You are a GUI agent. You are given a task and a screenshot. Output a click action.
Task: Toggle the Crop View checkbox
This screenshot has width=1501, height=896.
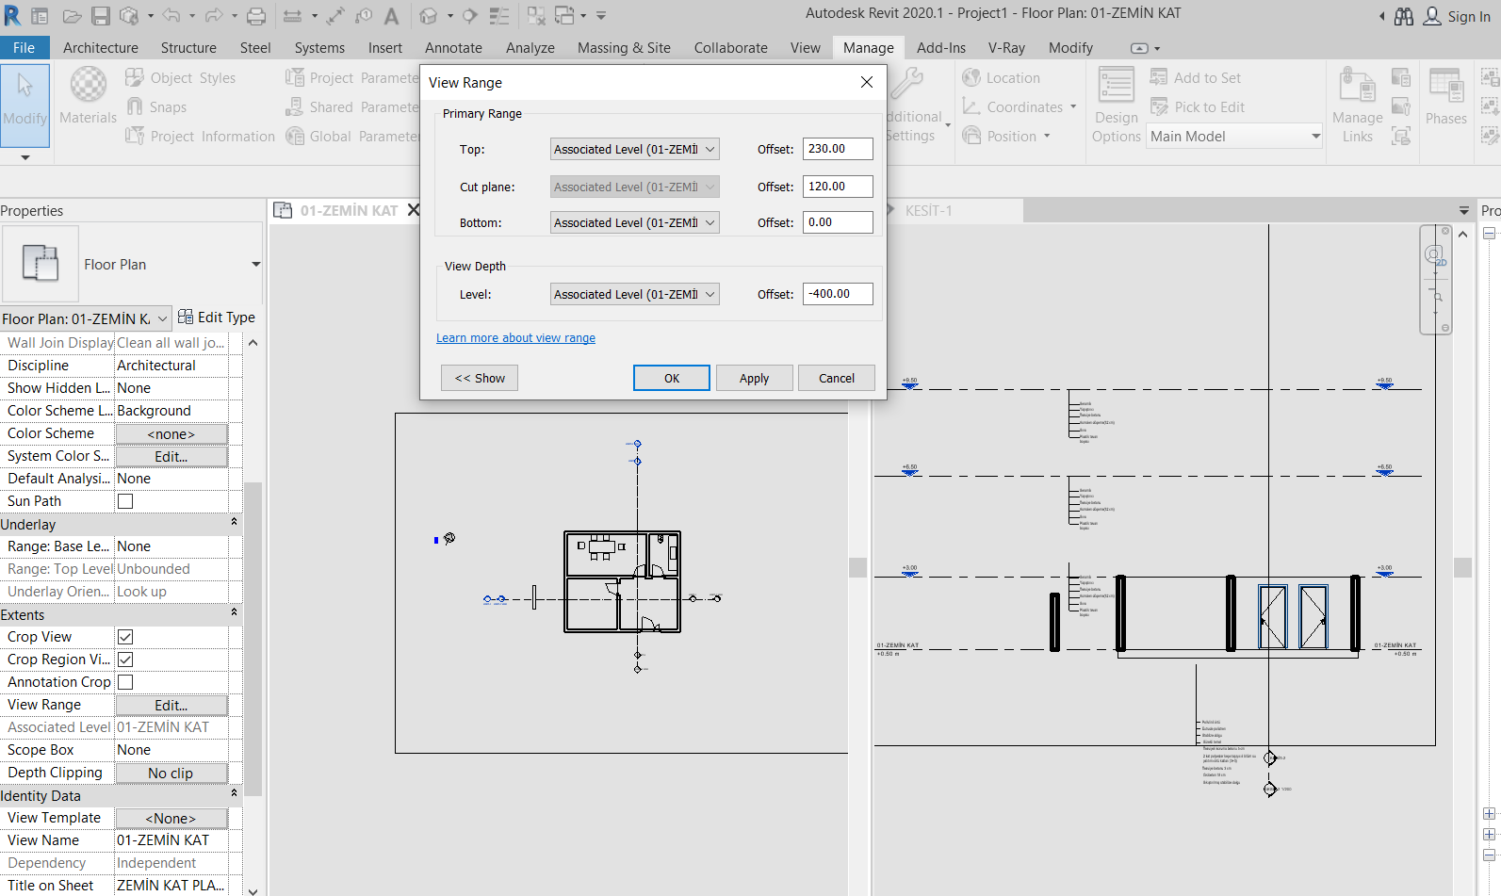pyautogui.click(x=125, y=637)
